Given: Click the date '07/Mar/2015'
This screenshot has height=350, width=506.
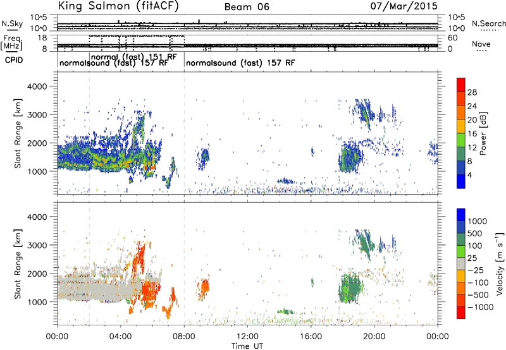Looking at the screenshot, I should click(404, 6).
